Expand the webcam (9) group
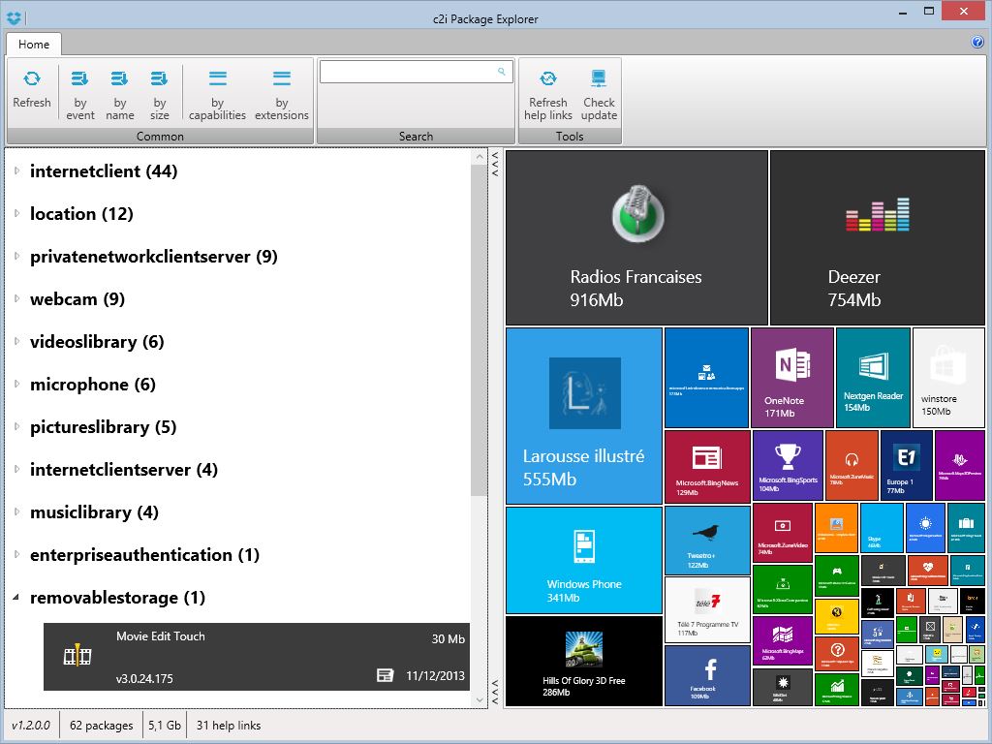Viewport: 992px width, 744px height. tap(17, 298)
